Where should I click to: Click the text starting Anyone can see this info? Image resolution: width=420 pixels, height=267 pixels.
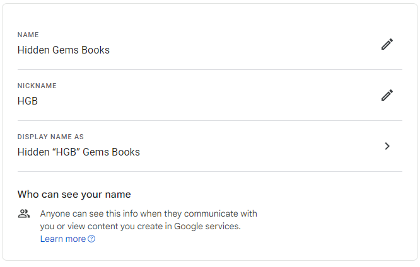pos(148,213)
